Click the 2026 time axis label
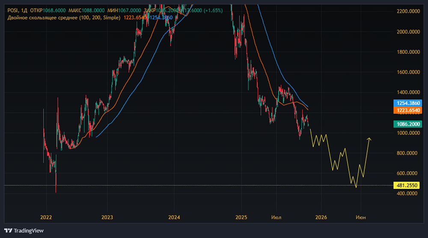The height and width of the screenshot is (238, 428). click(x=321, y=217)
